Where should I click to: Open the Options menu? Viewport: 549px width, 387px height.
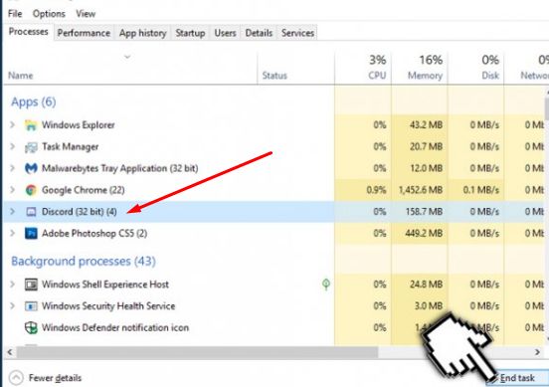click(49, 14)
